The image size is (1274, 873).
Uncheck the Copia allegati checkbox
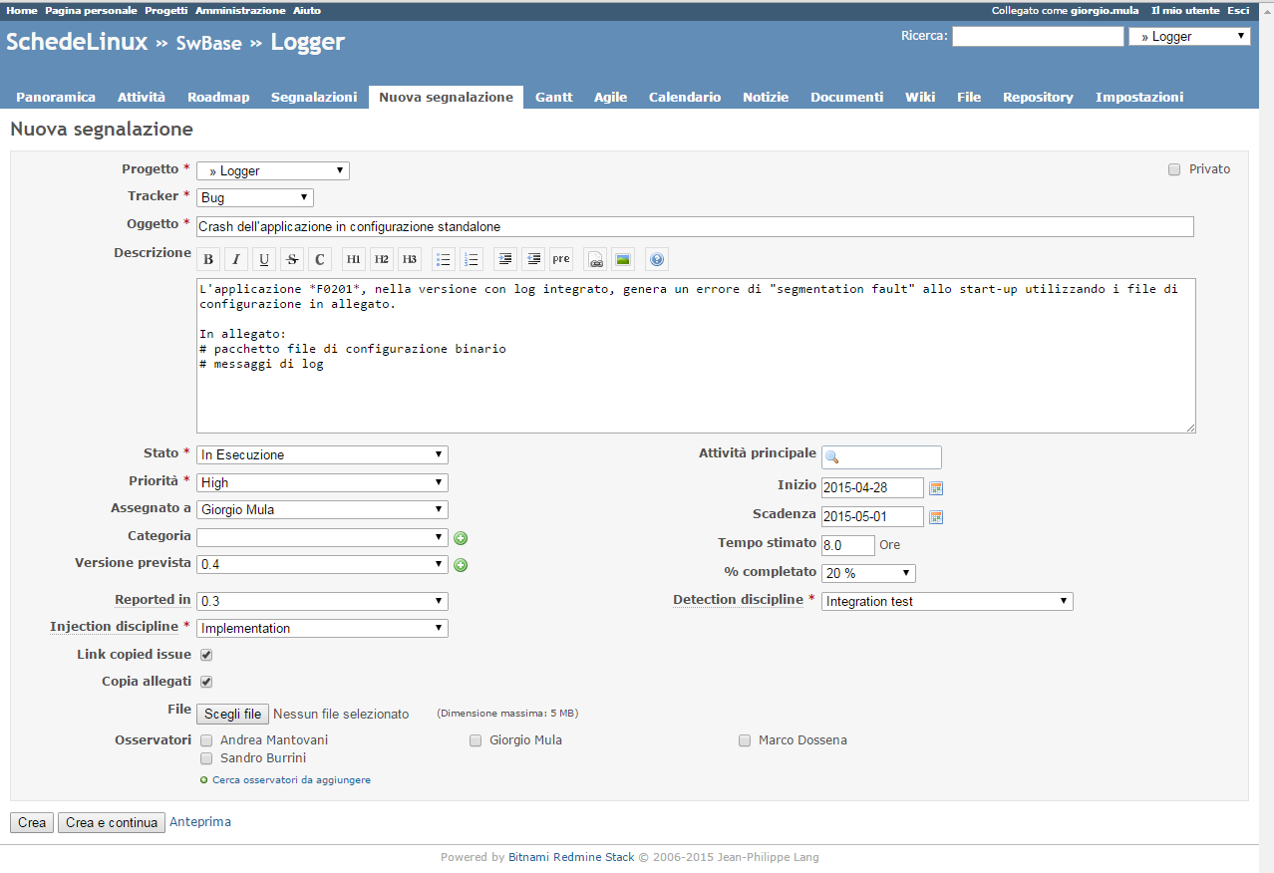(206, 682)
